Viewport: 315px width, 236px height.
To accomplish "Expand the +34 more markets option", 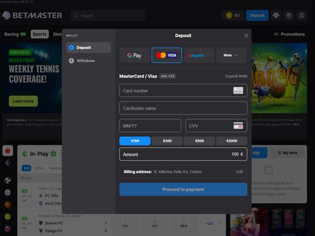I will (x=209, y=224).
